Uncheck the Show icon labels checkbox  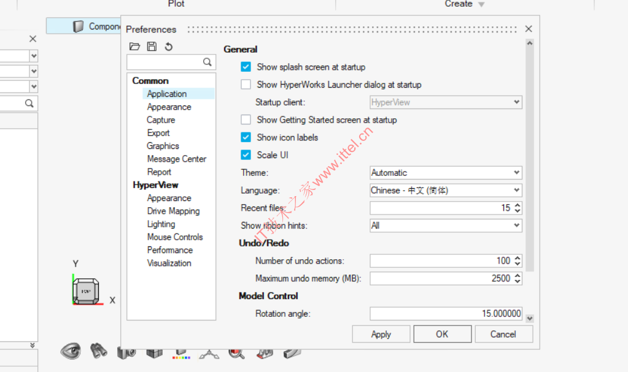tap(246, 137)
